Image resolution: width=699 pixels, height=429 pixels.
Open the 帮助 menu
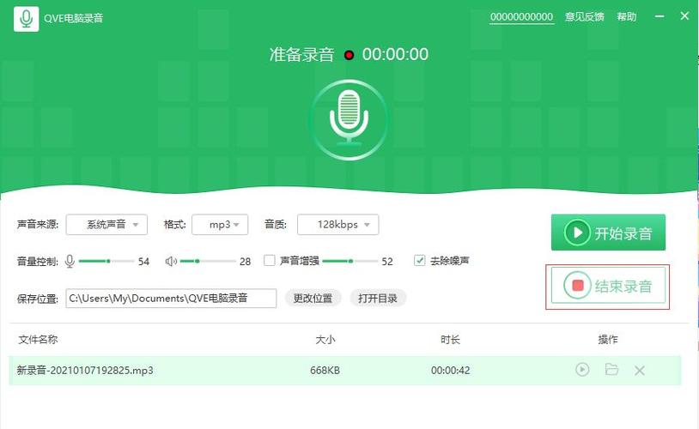click(x=626, y=17)
